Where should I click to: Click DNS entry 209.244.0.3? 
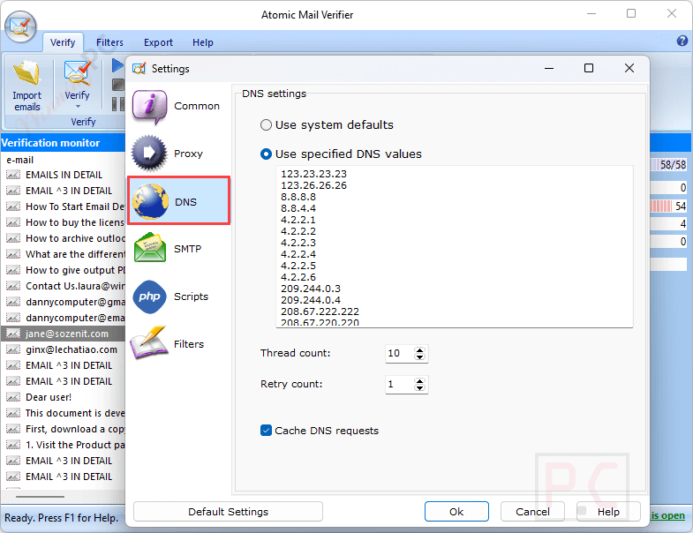pyautogui.click(x=311, y=289)
